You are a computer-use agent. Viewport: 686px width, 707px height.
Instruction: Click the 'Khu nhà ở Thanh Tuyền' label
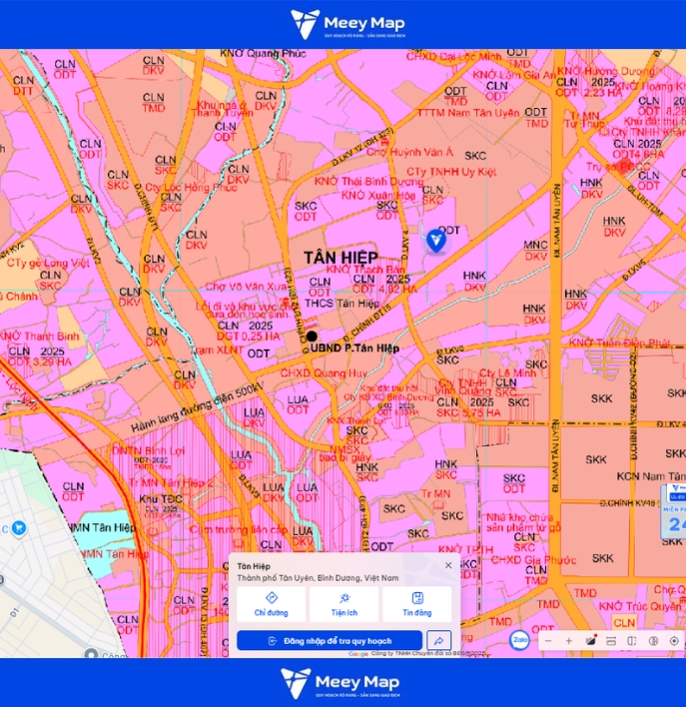click(222, 109)
